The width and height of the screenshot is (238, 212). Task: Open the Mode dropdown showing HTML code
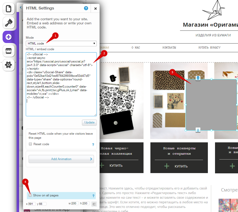(61, 44)
